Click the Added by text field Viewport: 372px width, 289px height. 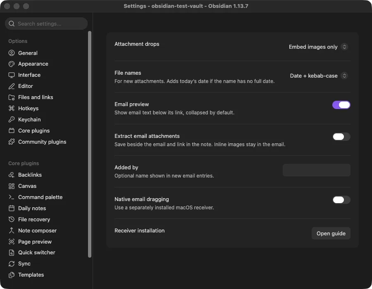coord(317,170)
